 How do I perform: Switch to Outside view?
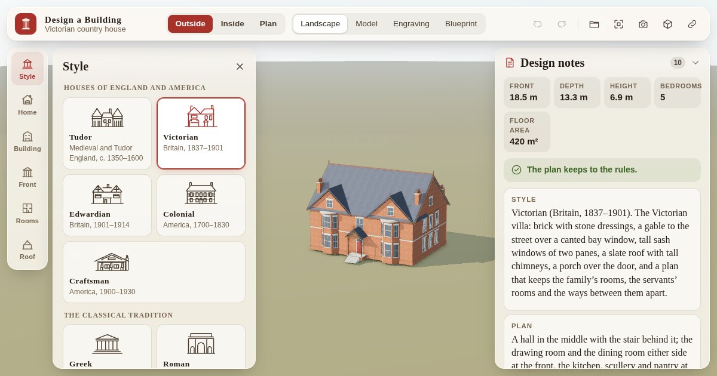tap(190, 24)
